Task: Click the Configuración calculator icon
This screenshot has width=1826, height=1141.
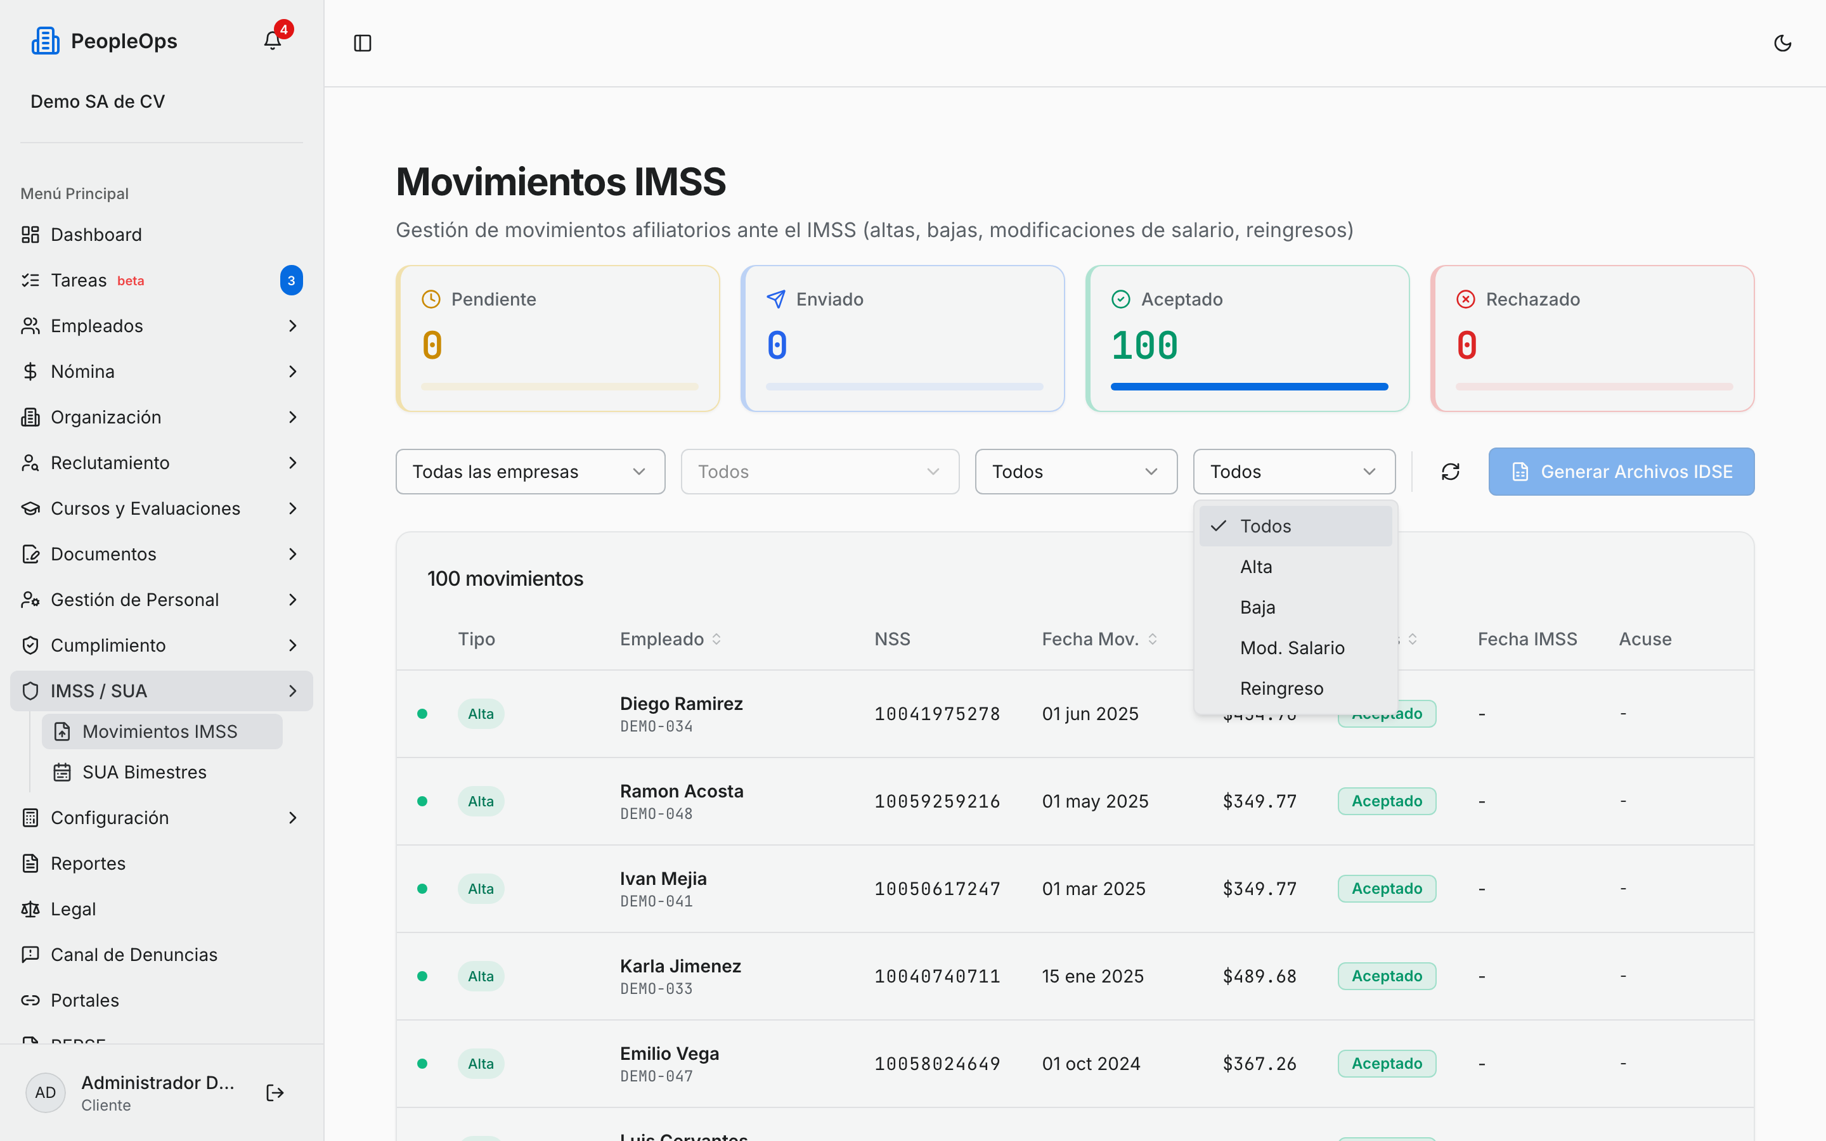Action: coord(30,818)
